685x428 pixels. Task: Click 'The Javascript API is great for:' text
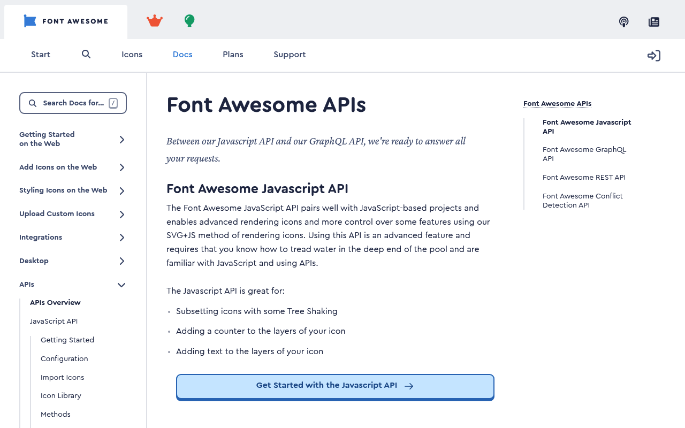click(225, 291)
